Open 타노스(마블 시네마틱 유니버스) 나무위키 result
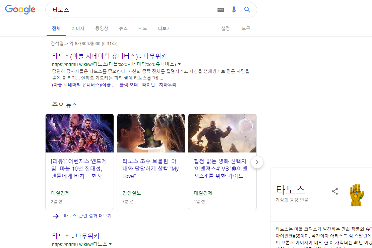Image resolution: width=372 pixels, height=248 pixels. point(109,56)
